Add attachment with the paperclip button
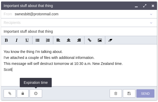Screen dimensions: 158x102 point(10,93)
